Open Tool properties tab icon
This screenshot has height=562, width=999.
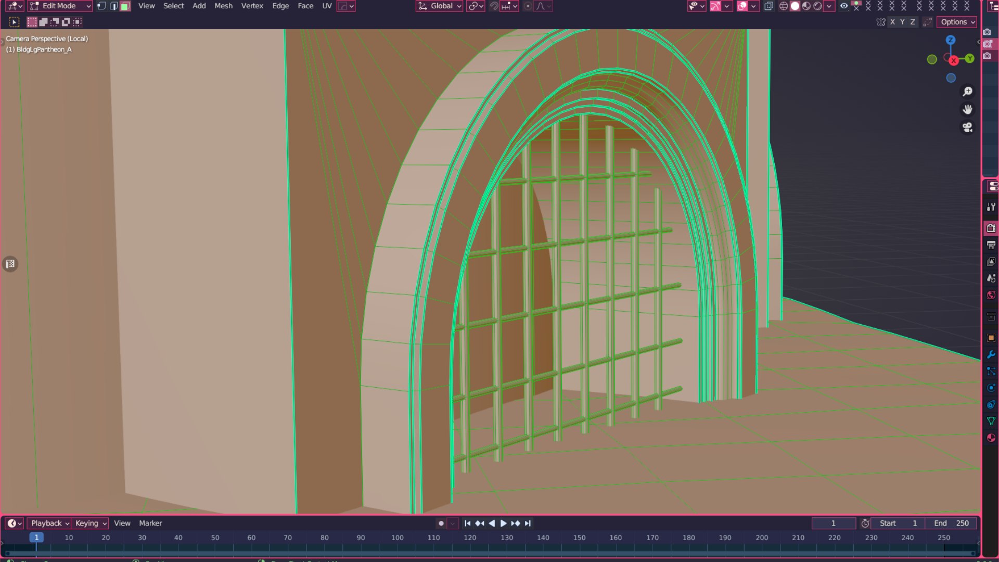(x=991, y=207)
